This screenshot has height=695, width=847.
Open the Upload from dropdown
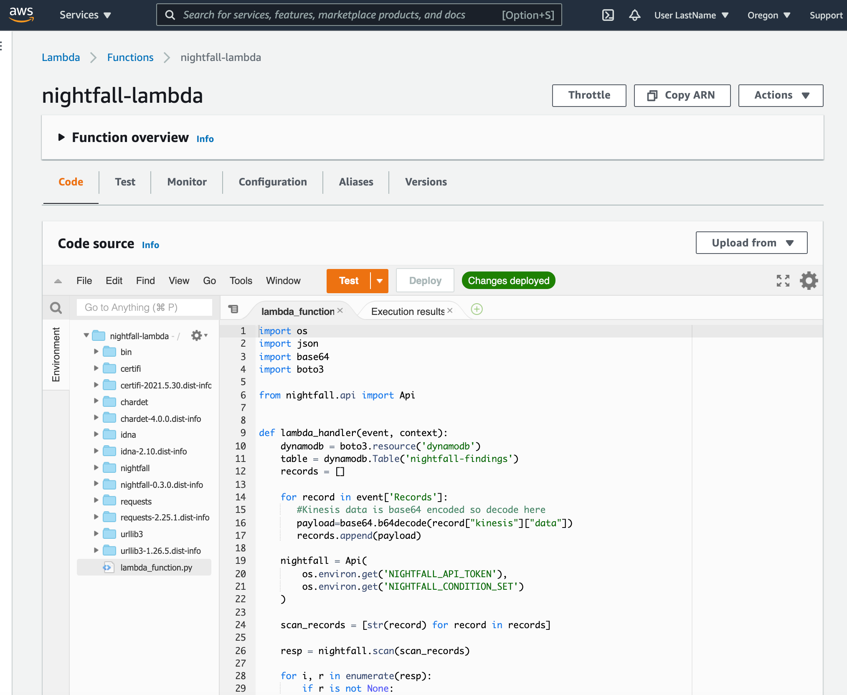click(751, 243)
